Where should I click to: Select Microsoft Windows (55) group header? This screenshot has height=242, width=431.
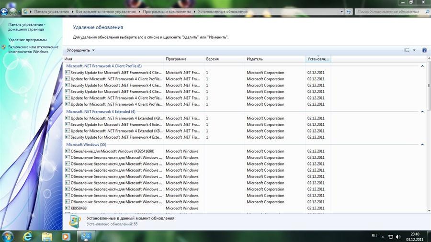[x=86, y=144]
